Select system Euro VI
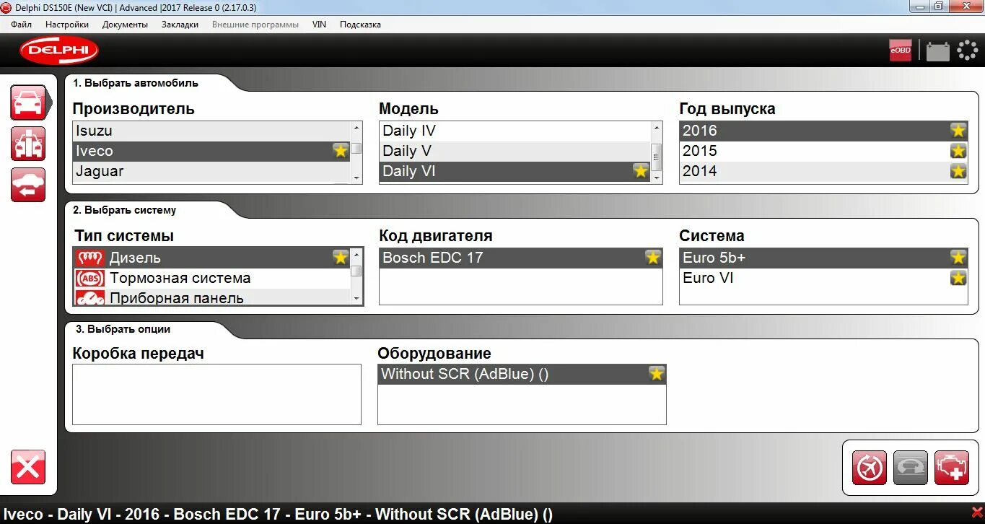This screenshot has height=524, width=985. [823, 278]
